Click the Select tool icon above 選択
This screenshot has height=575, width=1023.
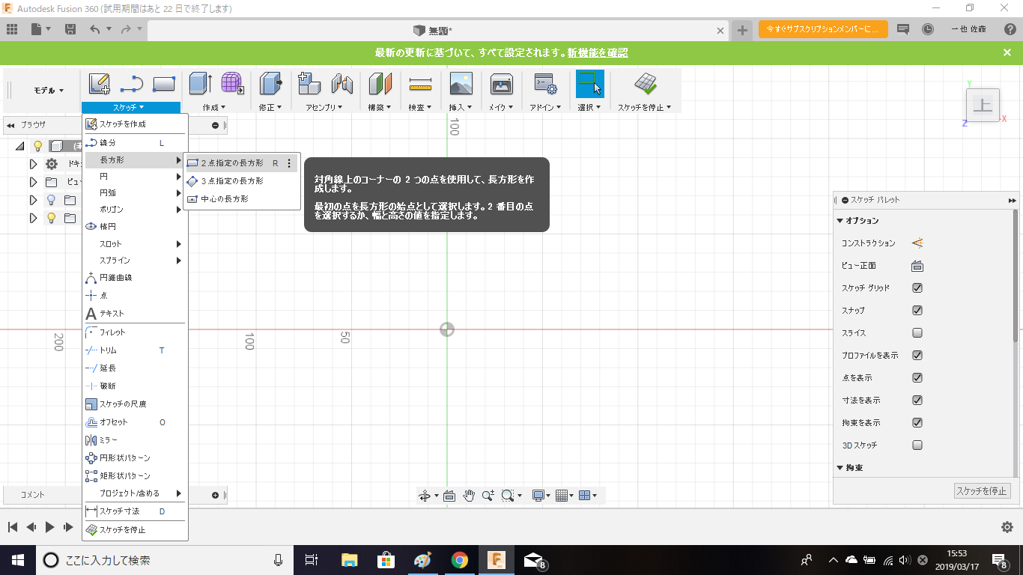tap(590, 84)
